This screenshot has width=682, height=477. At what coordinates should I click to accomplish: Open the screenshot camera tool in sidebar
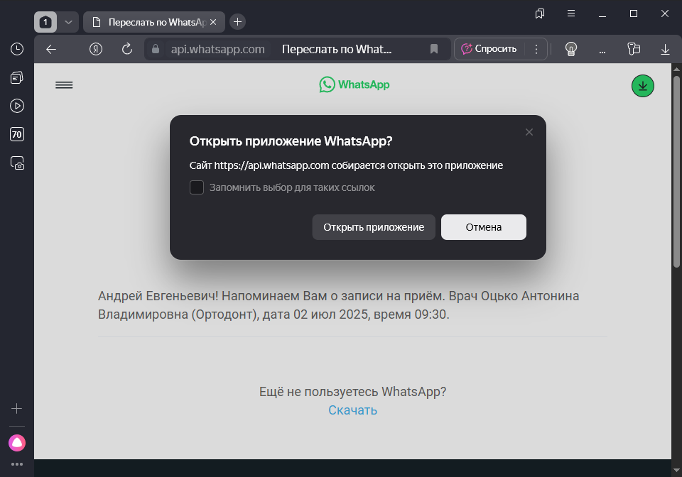click(17, 163)
